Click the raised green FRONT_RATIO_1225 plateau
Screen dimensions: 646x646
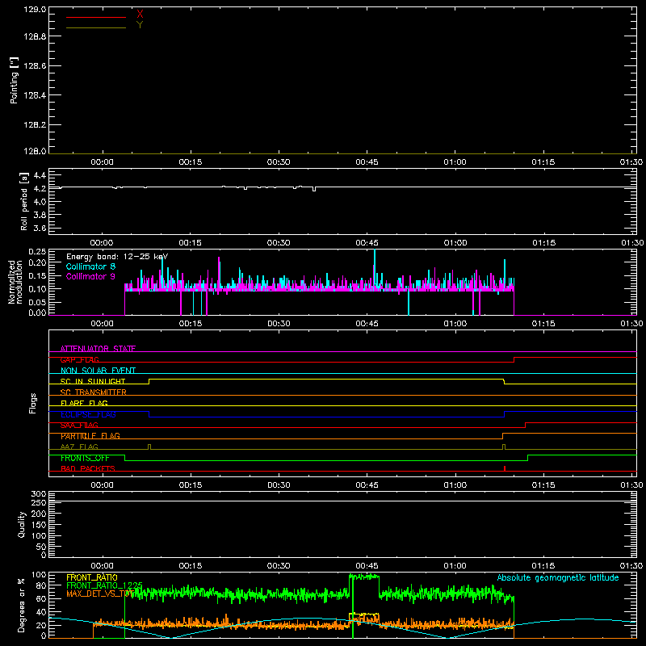(x=364, y=577)
